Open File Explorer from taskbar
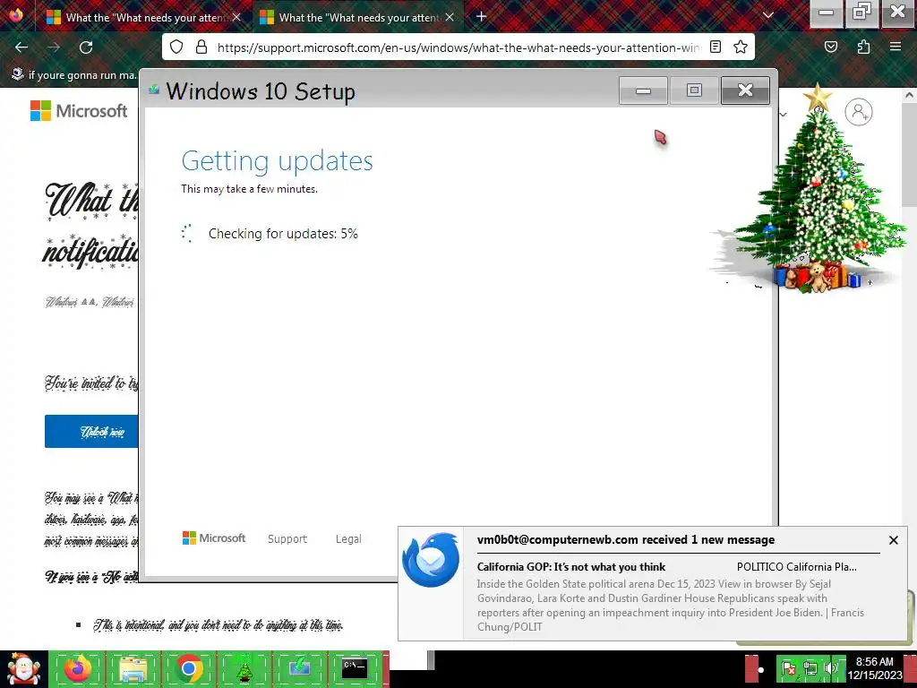917x688 pixels. point(133,668)
